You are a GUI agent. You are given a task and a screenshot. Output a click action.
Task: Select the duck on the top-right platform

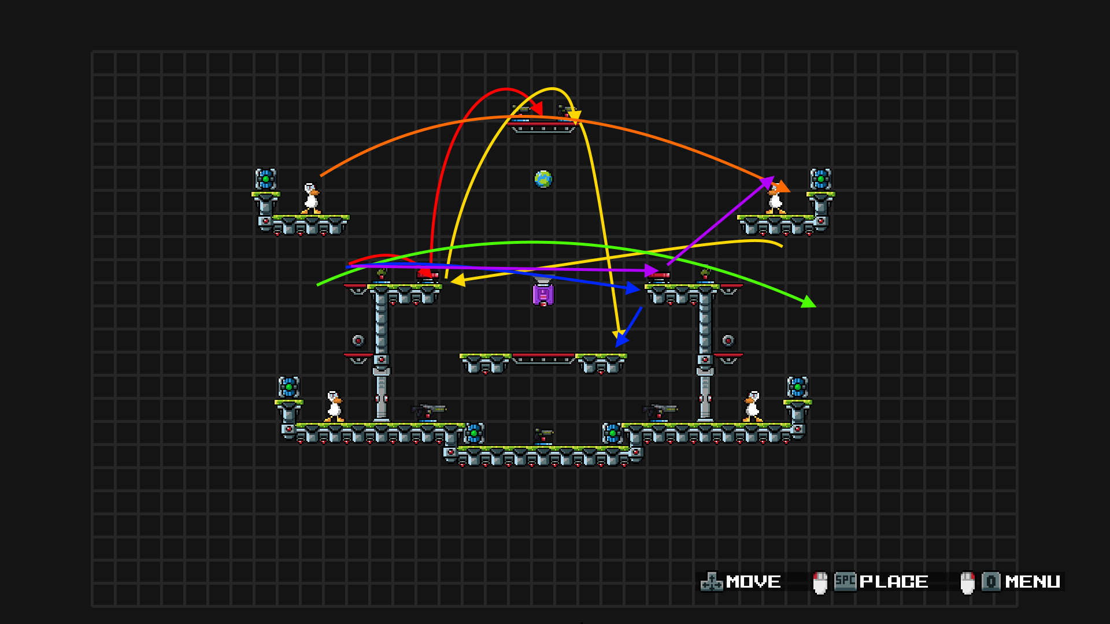(775, 200)
